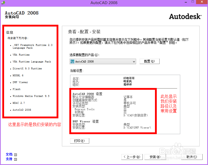Click the installer icon in the title bar

coord(3,3)
